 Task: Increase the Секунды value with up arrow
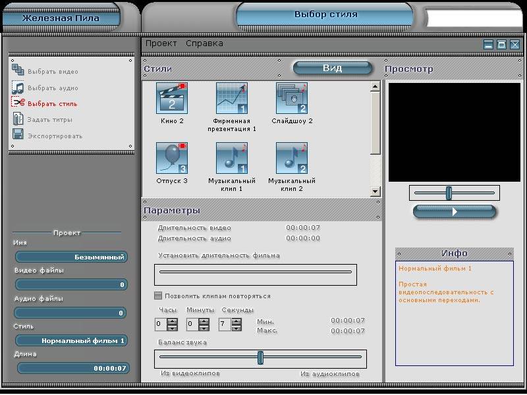237,321
